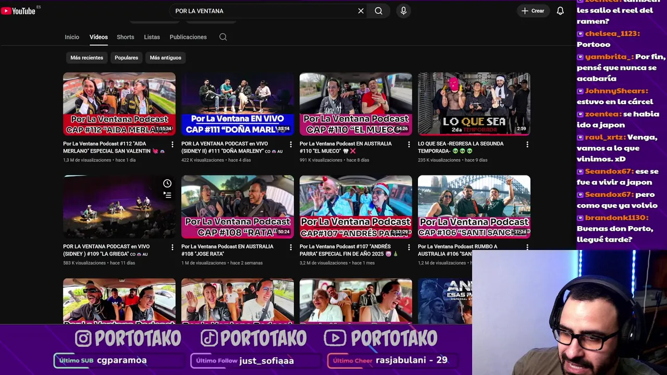Open title LO QUE SEA -REGRESA LA SEGUNDA TEMPORADA
The height and width of the screenshot is (375, 667).
click(461, 147)
